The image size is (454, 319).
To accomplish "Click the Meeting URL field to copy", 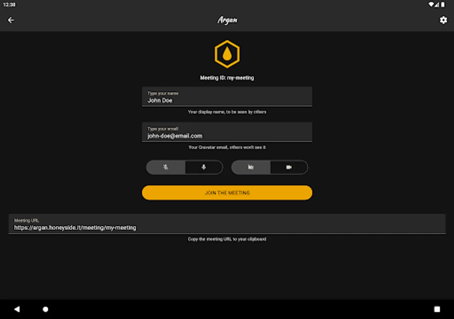I will coord(227,224).
